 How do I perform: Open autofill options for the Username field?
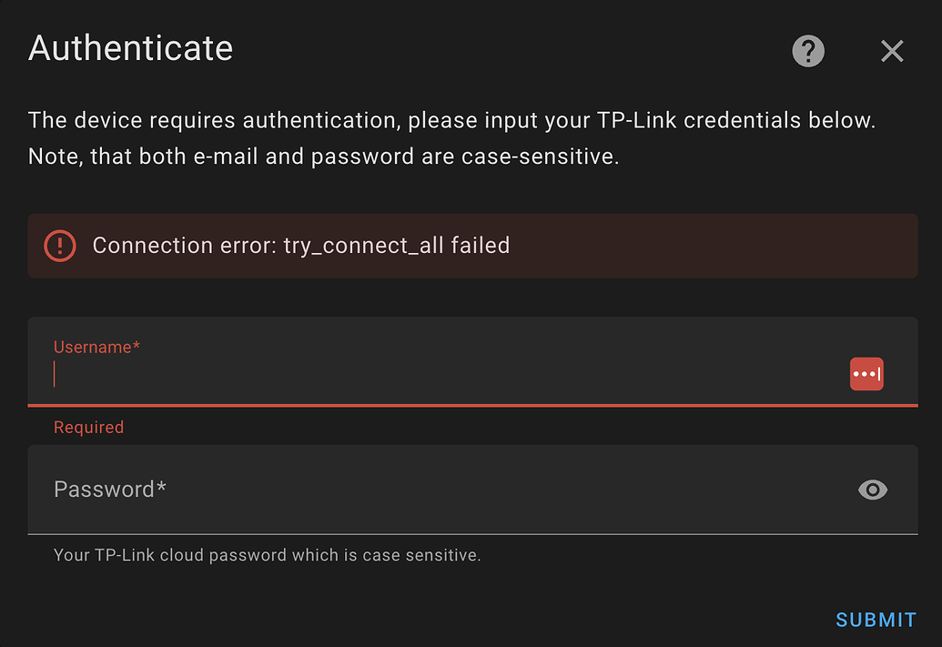(x=866, y=374)
